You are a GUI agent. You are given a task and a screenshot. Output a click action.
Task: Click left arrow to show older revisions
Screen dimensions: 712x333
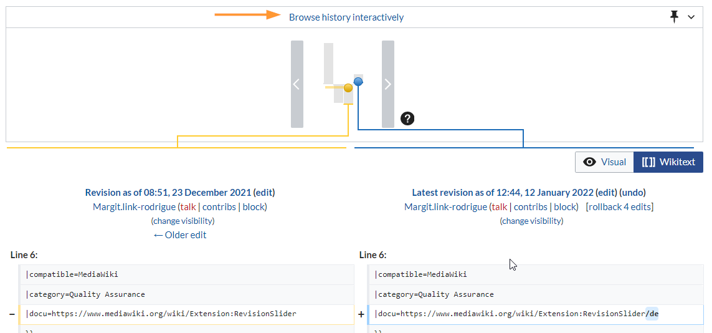(297, 84)
